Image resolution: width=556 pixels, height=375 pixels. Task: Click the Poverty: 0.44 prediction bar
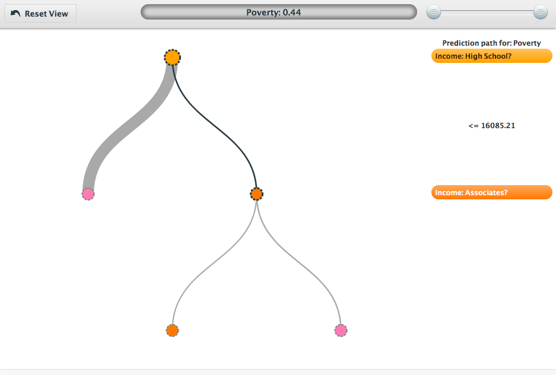278,12
